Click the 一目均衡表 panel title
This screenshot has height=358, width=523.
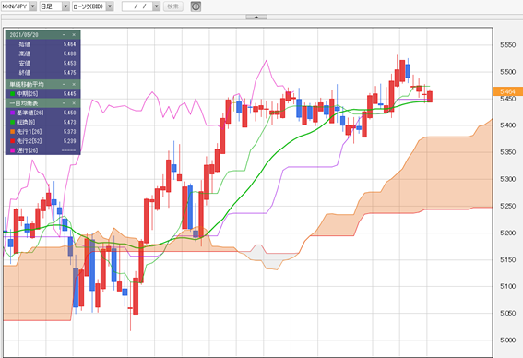24,103
